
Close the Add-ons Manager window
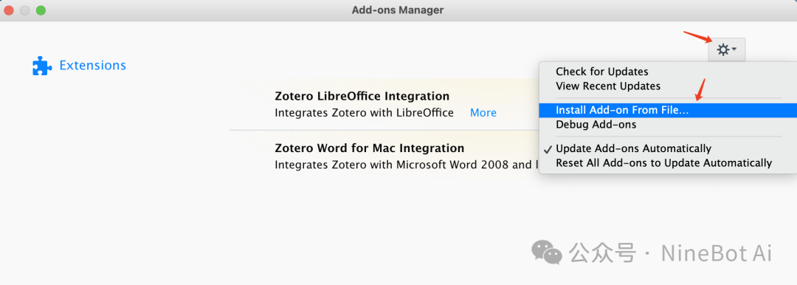tap(9, 10)
